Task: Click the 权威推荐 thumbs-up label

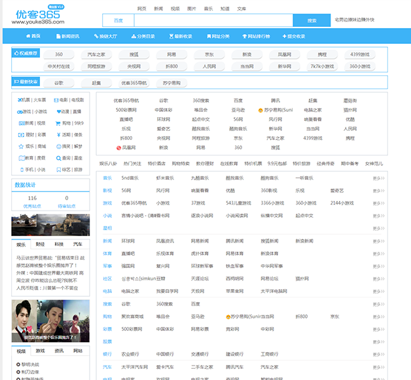Action: click(26, 53)
